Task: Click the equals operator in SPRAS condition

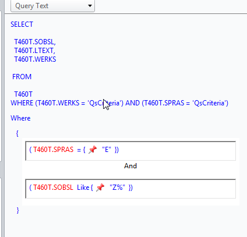Action: [79, 150]
